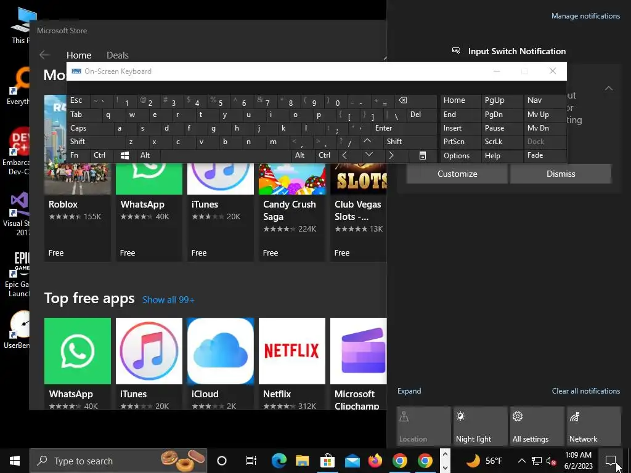Click Help key on On-Screen Keyboard
This screenshot has width=631, height=473.
(x=502, y=156)
